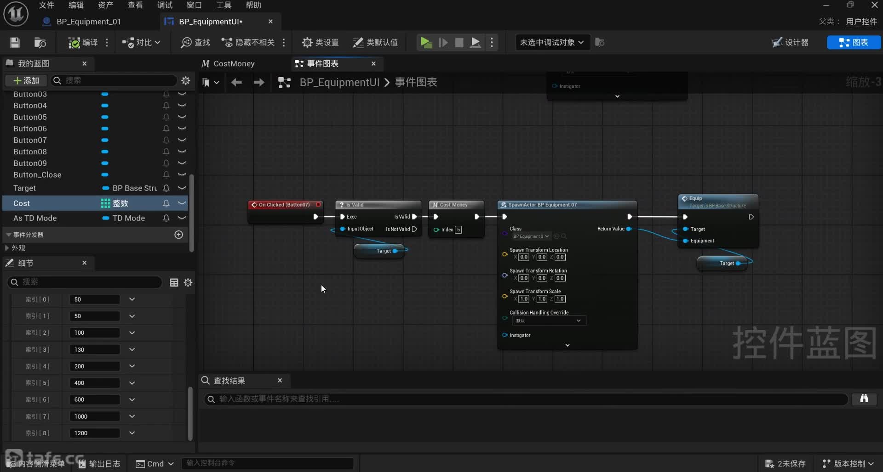Toggle visibility eye for Cost variable
This screenshot has height=472, width=883.
(182, 203)
